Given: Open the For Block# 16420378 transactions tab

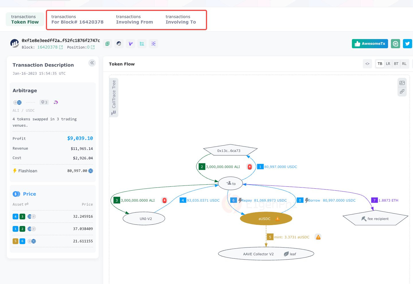Looking at the screenshot, I should [77, 20].
